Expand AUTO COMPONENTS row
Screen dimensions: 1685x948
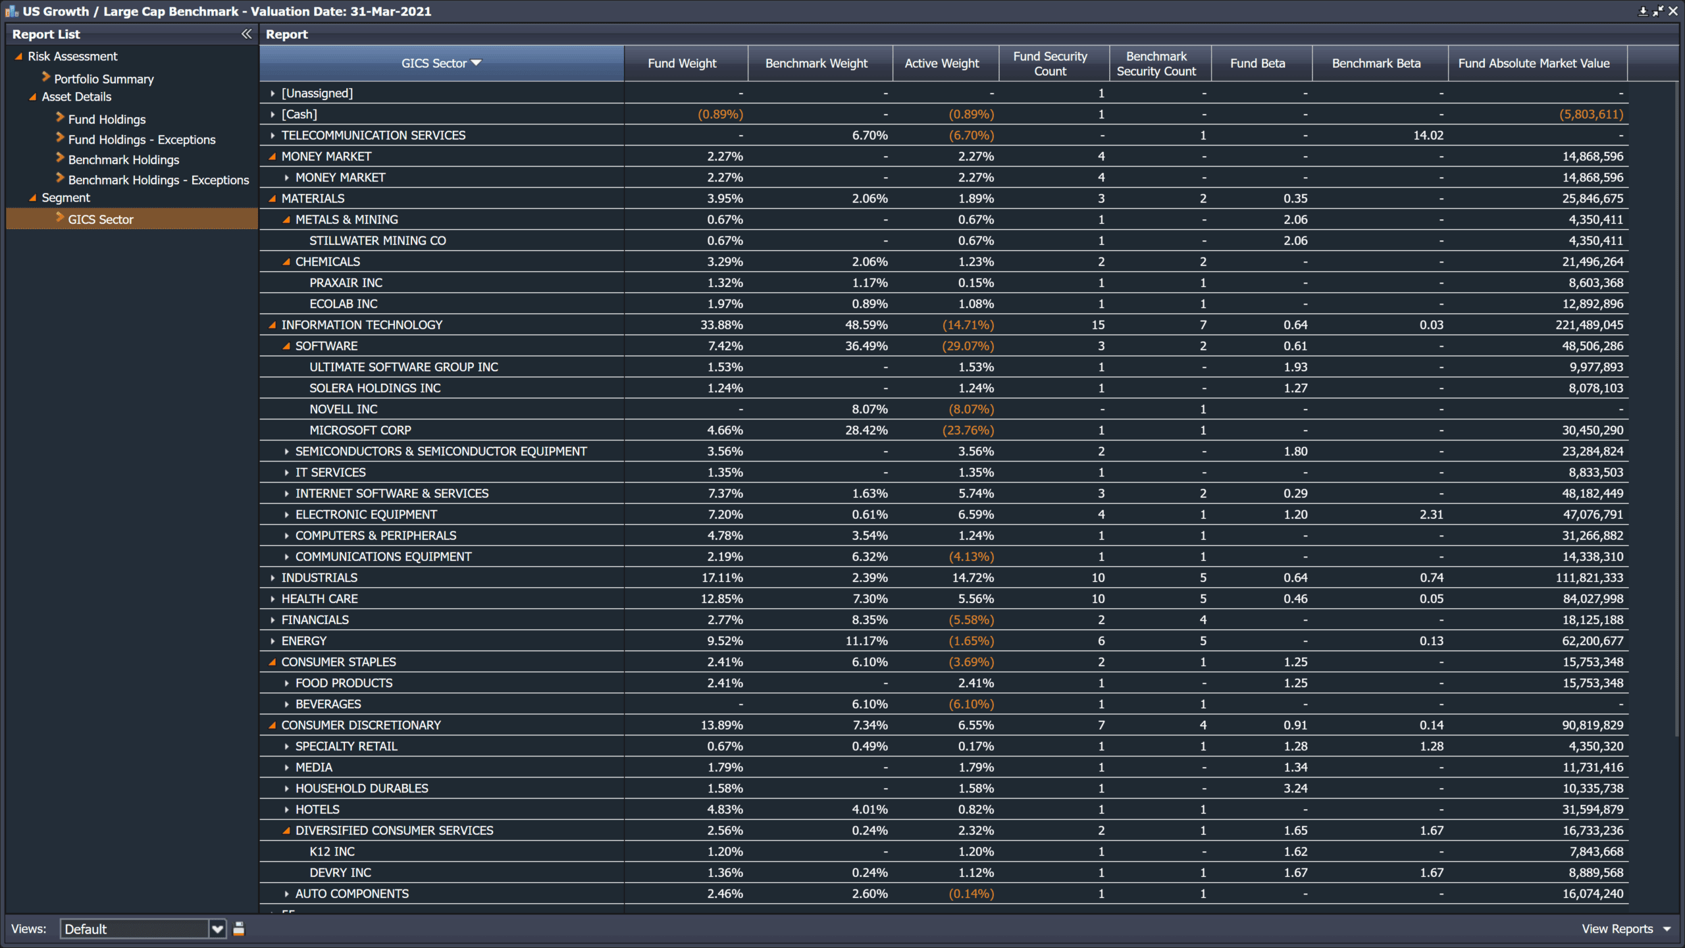(x=286, y=894)
